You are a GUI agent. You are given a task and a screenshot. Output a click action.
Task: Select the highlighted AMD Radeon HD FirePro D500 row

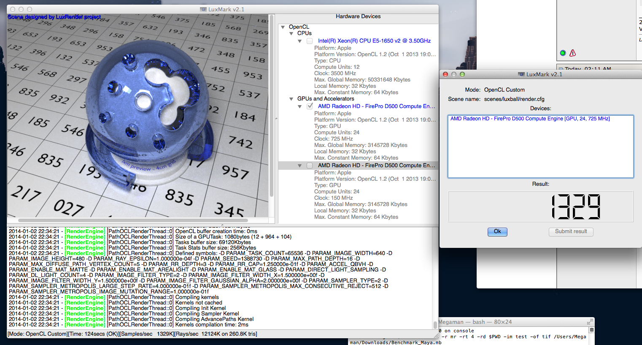[358, 166]
